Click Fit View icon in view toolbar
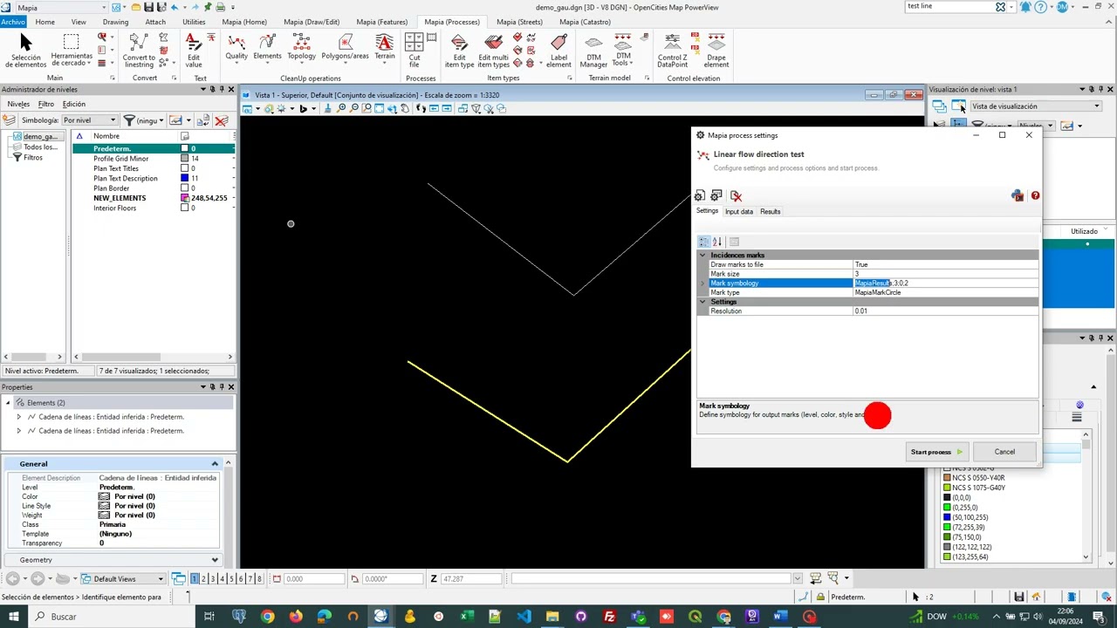The width and height of the screenshot is (1117, 628). click(380, 109)
